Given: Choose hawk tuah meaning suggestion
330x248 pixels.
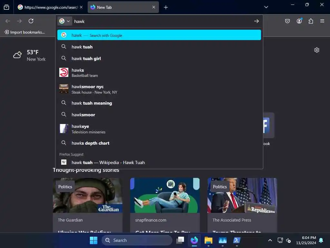Looking at the screenshot, I should [x=159, y=103].
